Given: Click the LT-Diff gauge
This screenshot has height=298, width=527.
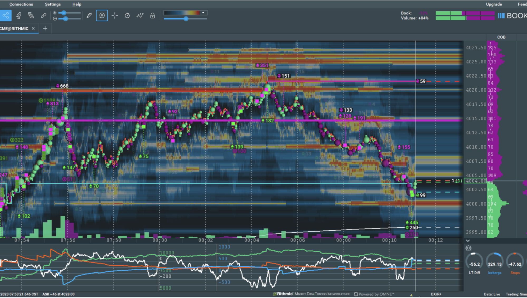Looking at the screenshot, I should point(474,264).
